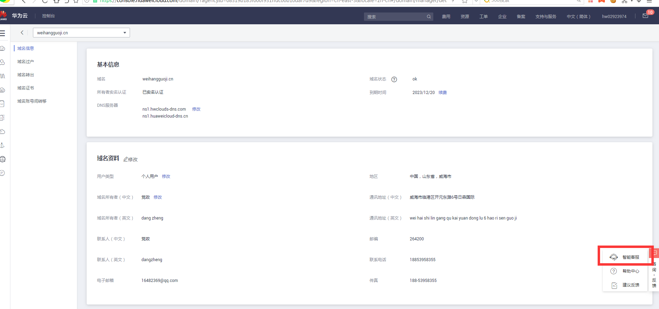Open the sailboat-shaped icon in sidebar

point(2,145)
